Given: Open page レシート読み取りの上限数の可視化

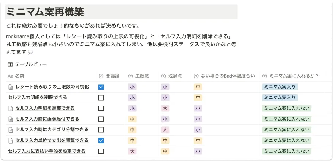Looking at the screenshot, I should [x=52, y=87].
